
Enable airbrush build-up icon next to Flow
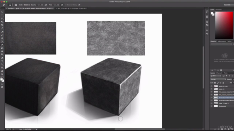point(62,5)
